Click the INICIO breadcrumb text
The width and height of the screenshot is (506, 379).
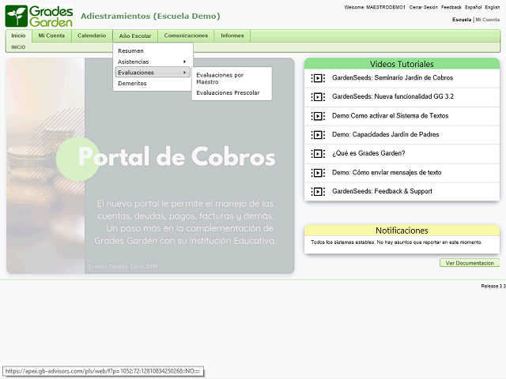point(18,47)
